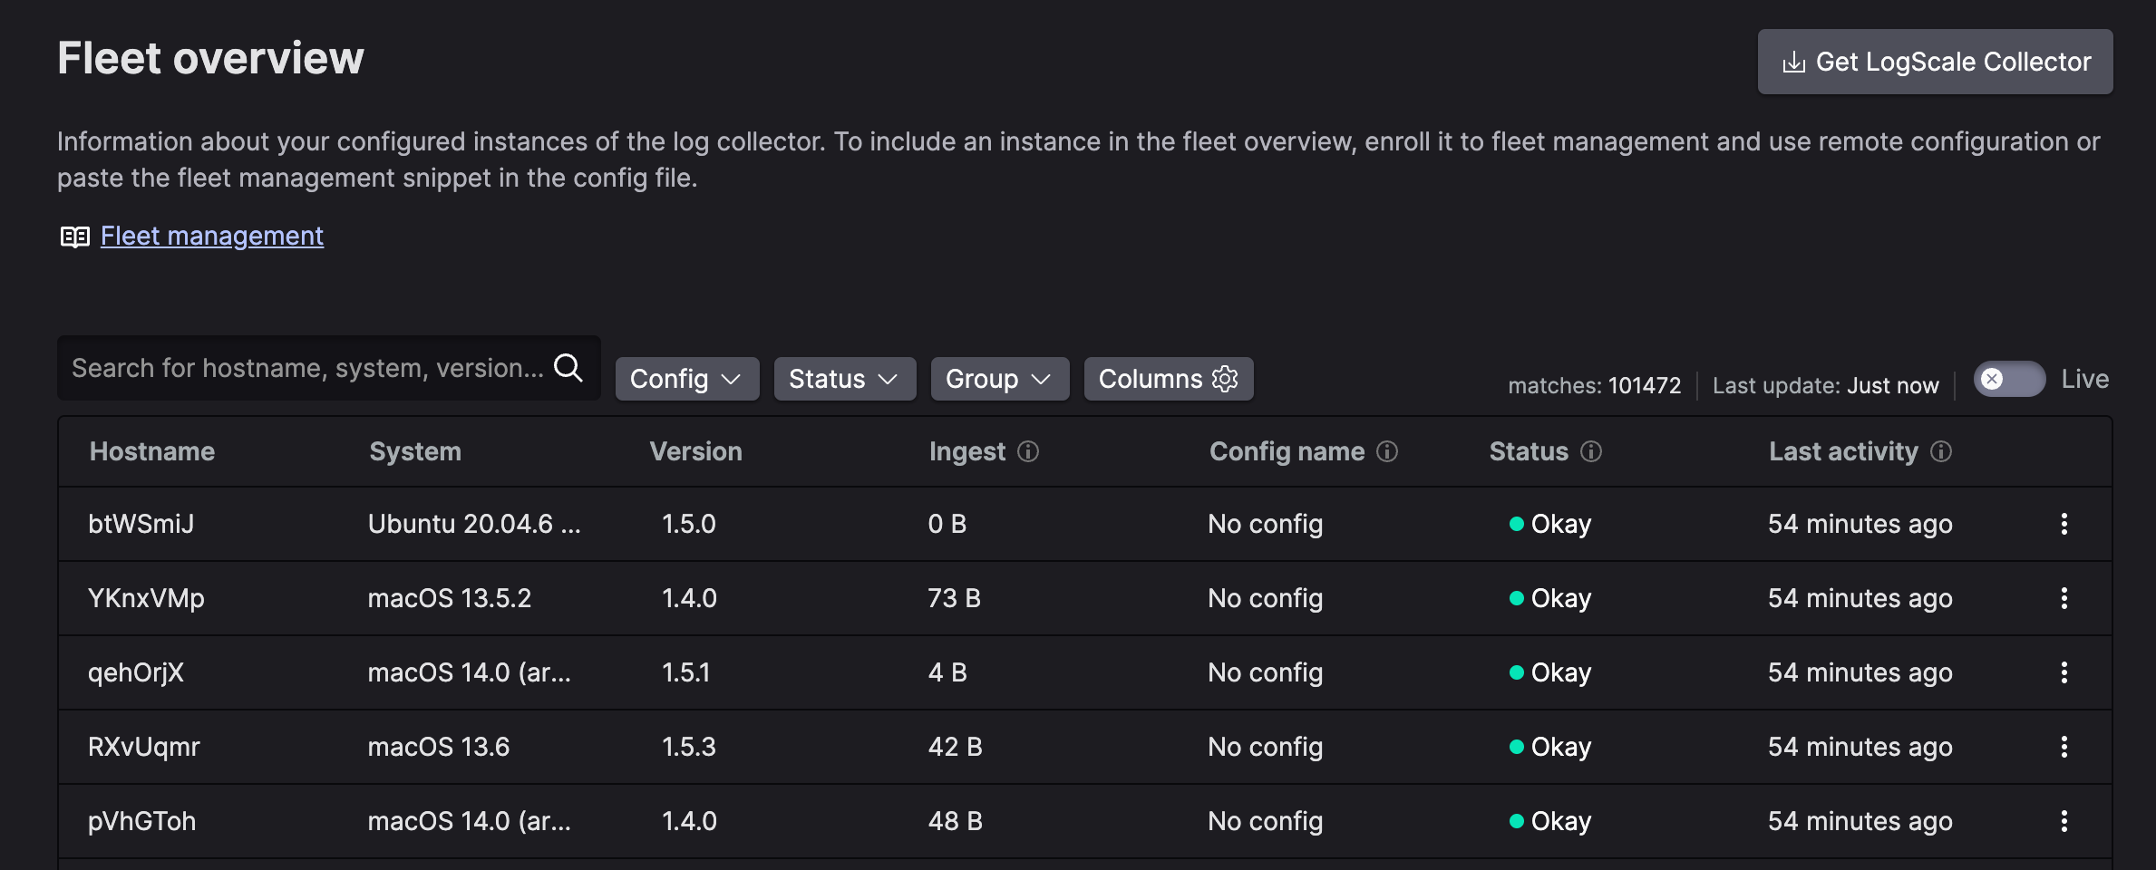2156x870 pixels.
Task: Open the Columns settings button
Action: click(x=1168, y=379)
